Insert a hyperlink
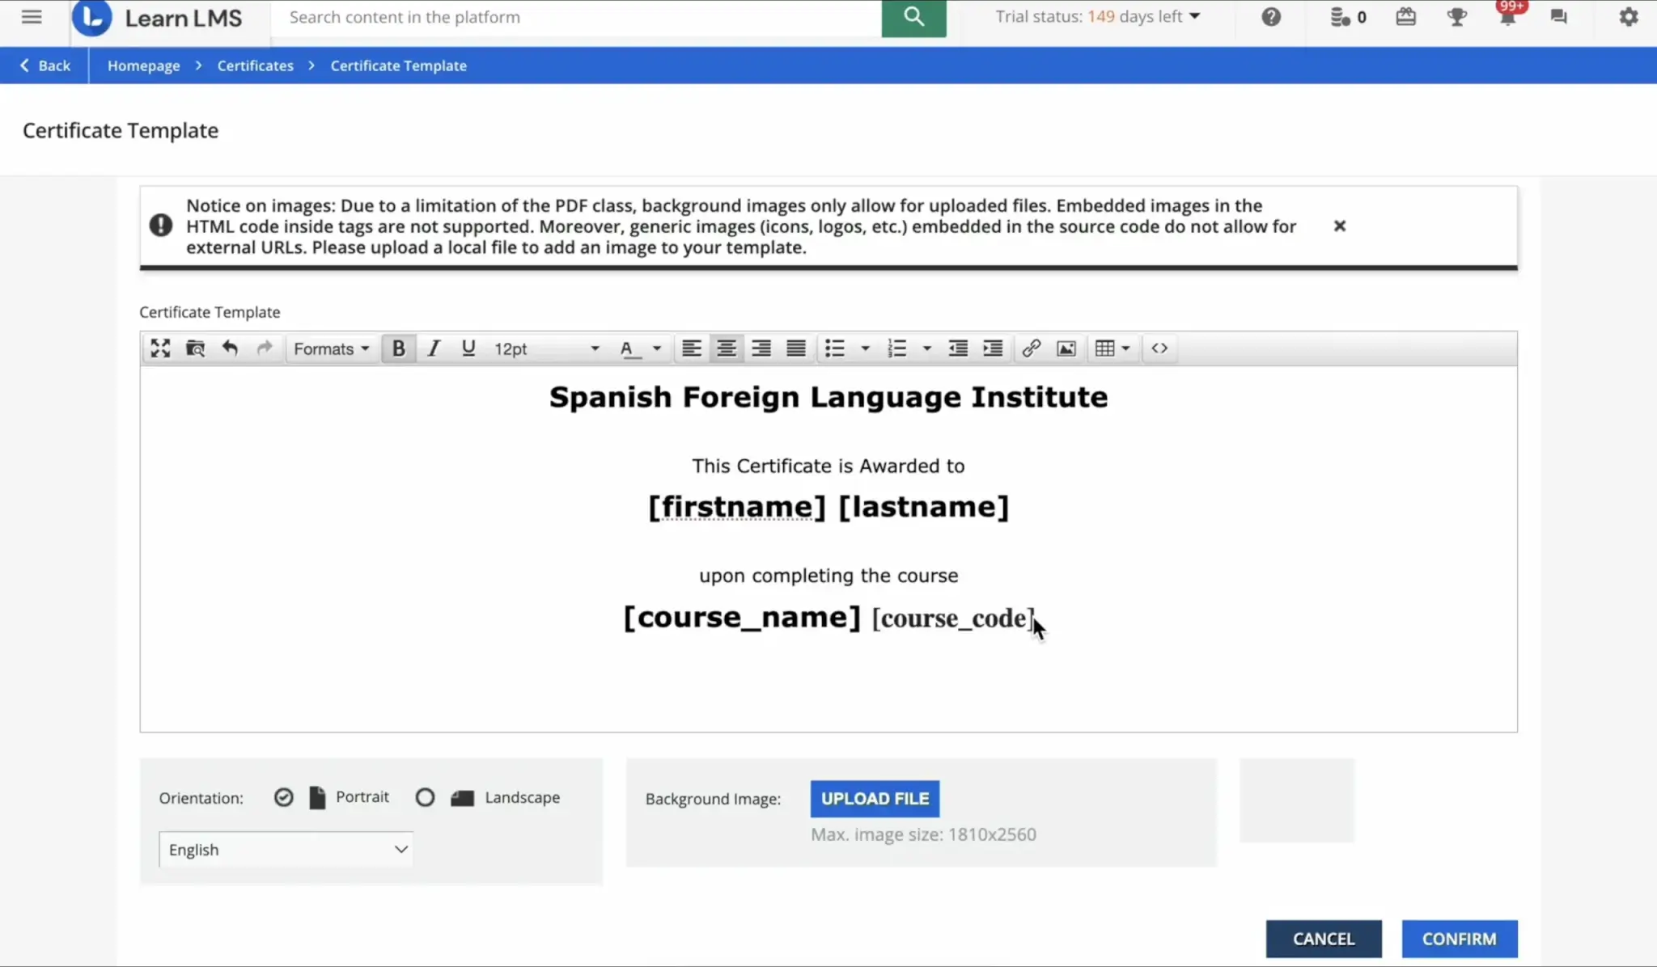1657x967 pixels. click(1031, 348)
